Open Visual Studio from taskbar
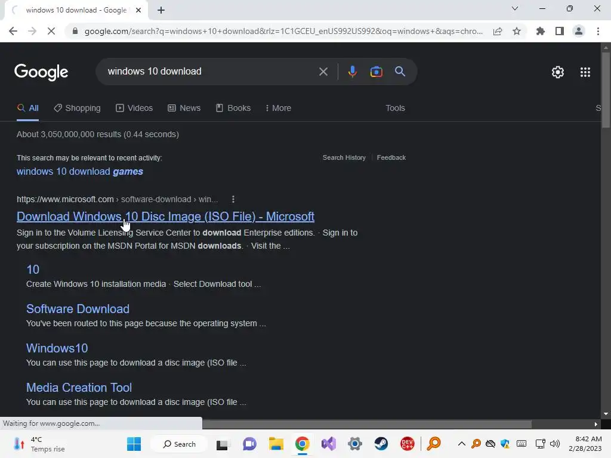Image resolution: width=611 pixels, height=458 pixels. click(x=329, y=444)
